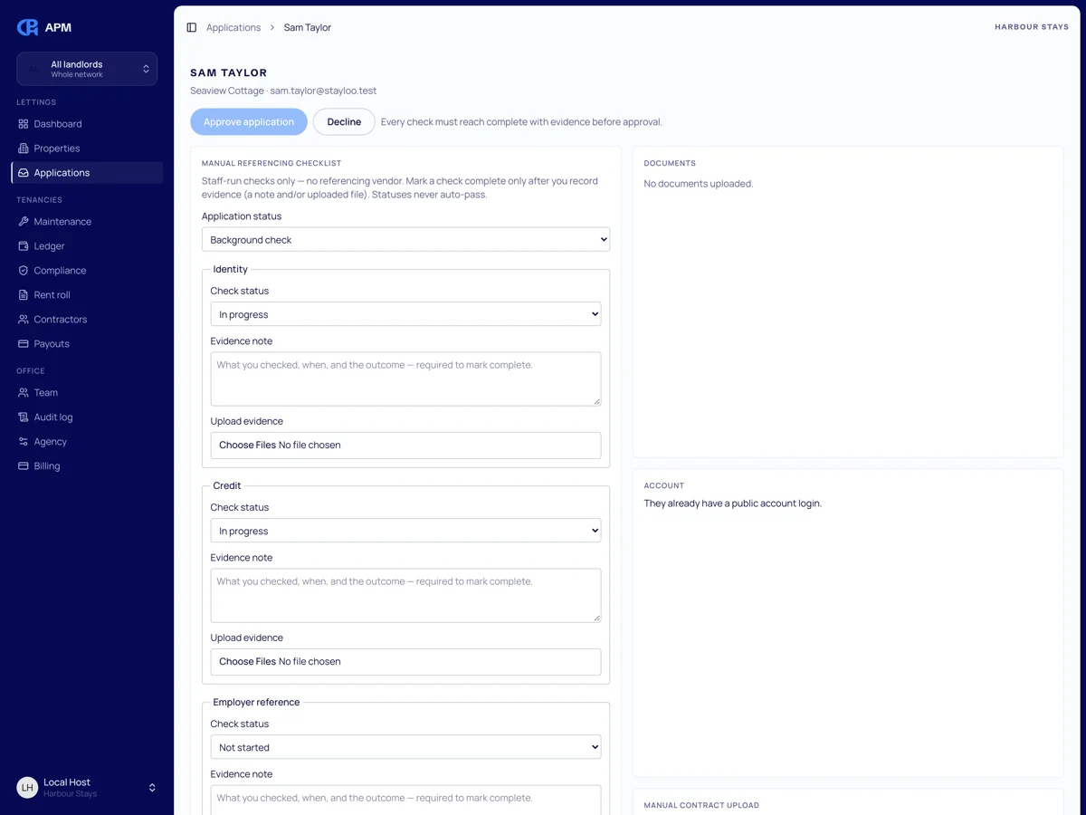Go to Dashboard in sidebar
Screen dimensions: 1086x815
point(87,124)
